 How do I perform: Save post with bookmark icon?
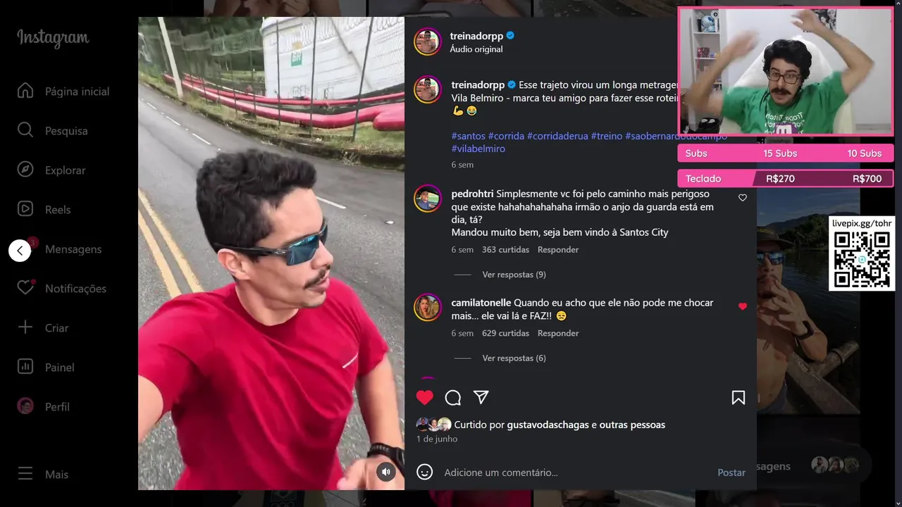click(x=739, y=398)
